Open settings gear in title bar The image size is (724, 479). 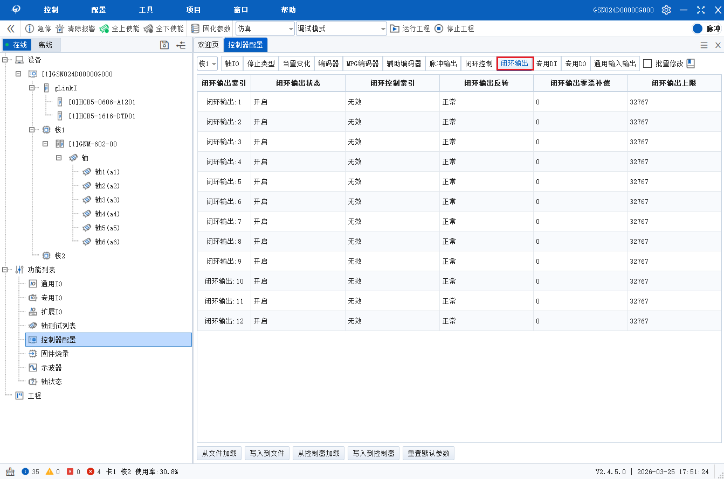tap(666, 10)
